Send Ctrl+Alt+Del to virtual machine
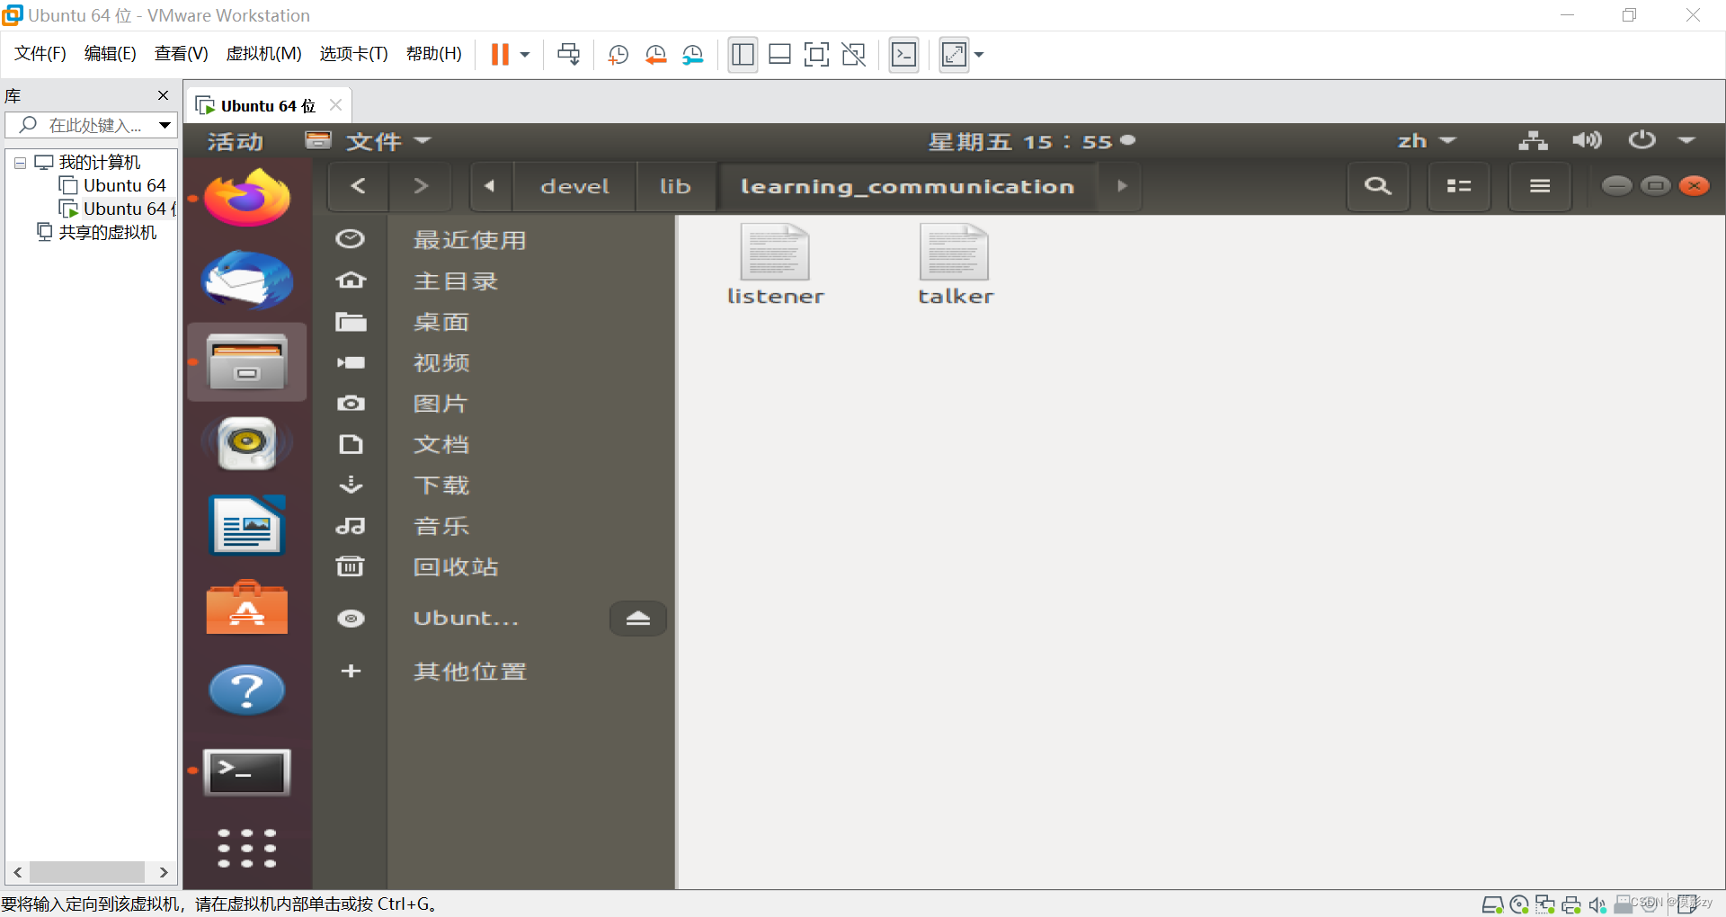The width and height of the screenshot is (1726, 917). (x=568, y=55)
